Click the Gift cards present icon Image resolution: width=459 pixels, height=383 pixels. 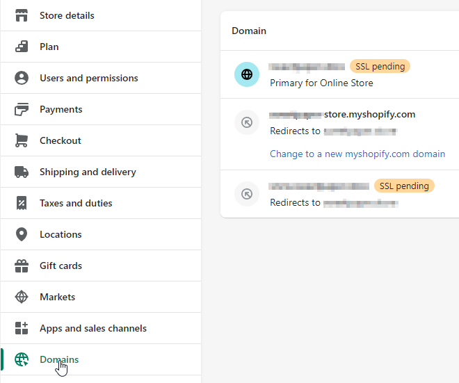(x=22, y=266)
